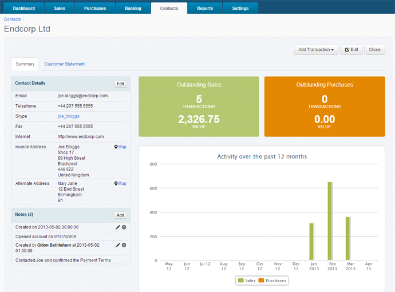Click the chart title Activity over the past 12 months
This screenshot has height=292, width=395.
[262, 156]
